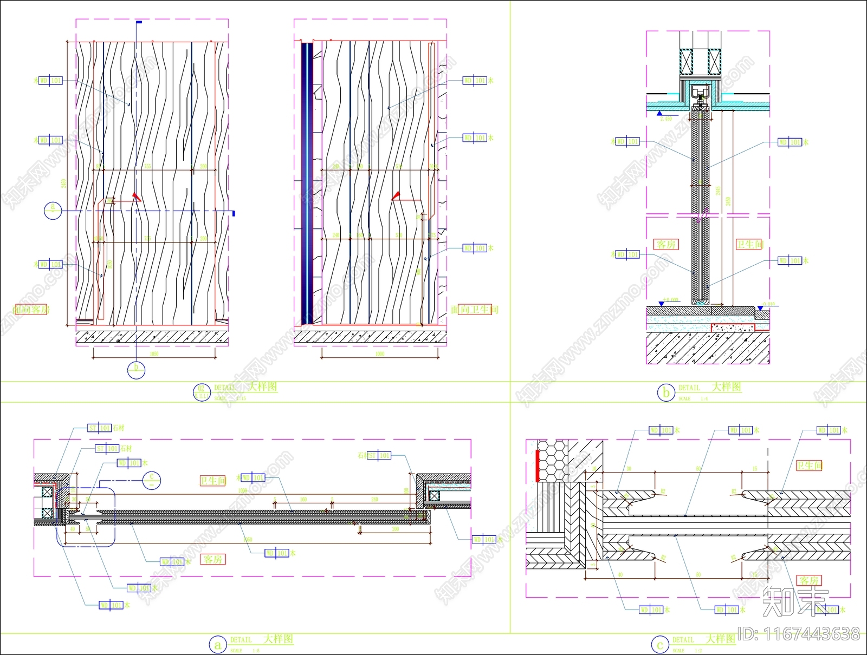Click the bottom-middle 'WD 101 木' tag in detail c
The height and width of the screenshot is (655, 867).
[730, 610]
